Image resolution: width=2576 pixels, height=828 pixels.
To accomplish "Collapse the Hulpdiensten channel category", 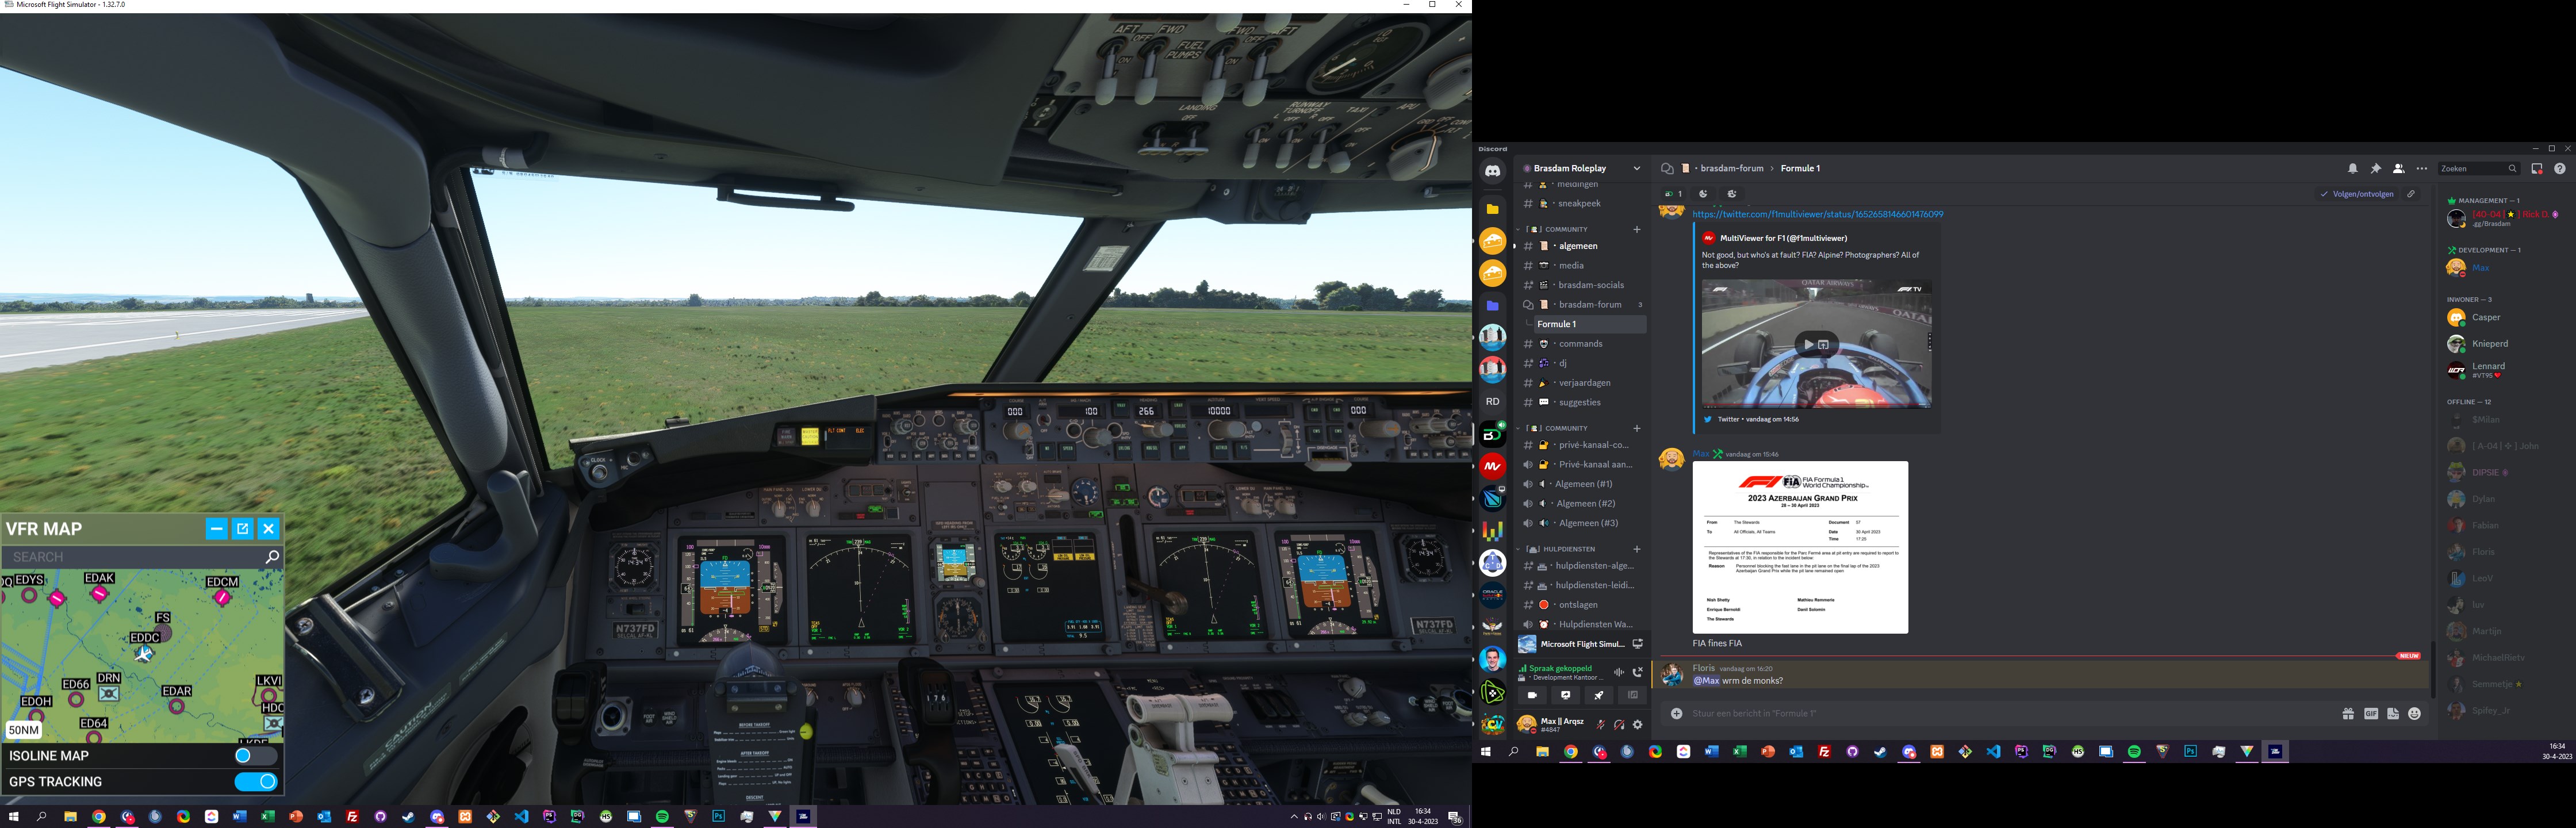I will point(1568,549).
